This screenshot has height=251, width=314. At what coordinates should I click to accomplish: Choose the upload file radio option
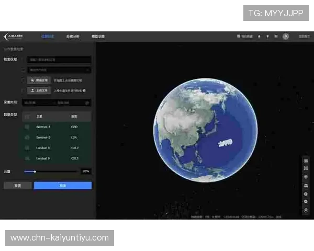point(24,90)
